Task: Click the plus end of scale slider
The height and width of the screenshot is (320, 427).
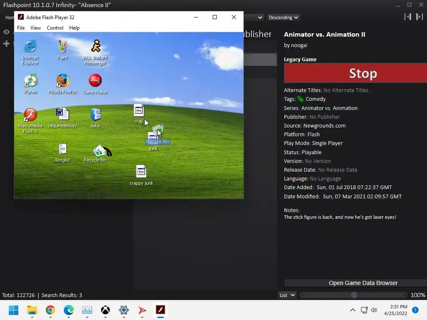Action: (404, 295)
